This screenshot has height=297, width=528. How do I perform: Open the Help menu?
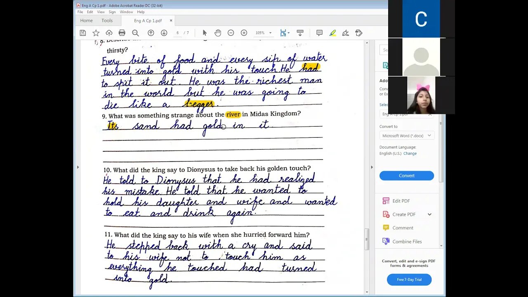(x=141, y=12)
